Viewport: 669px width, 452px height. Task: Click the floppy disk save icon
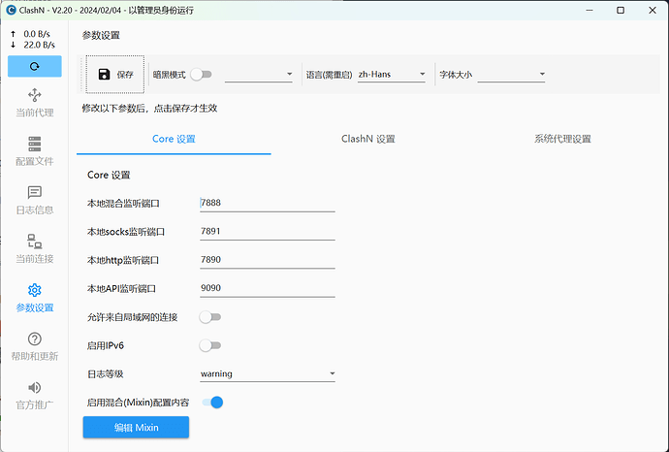[104, 75]
